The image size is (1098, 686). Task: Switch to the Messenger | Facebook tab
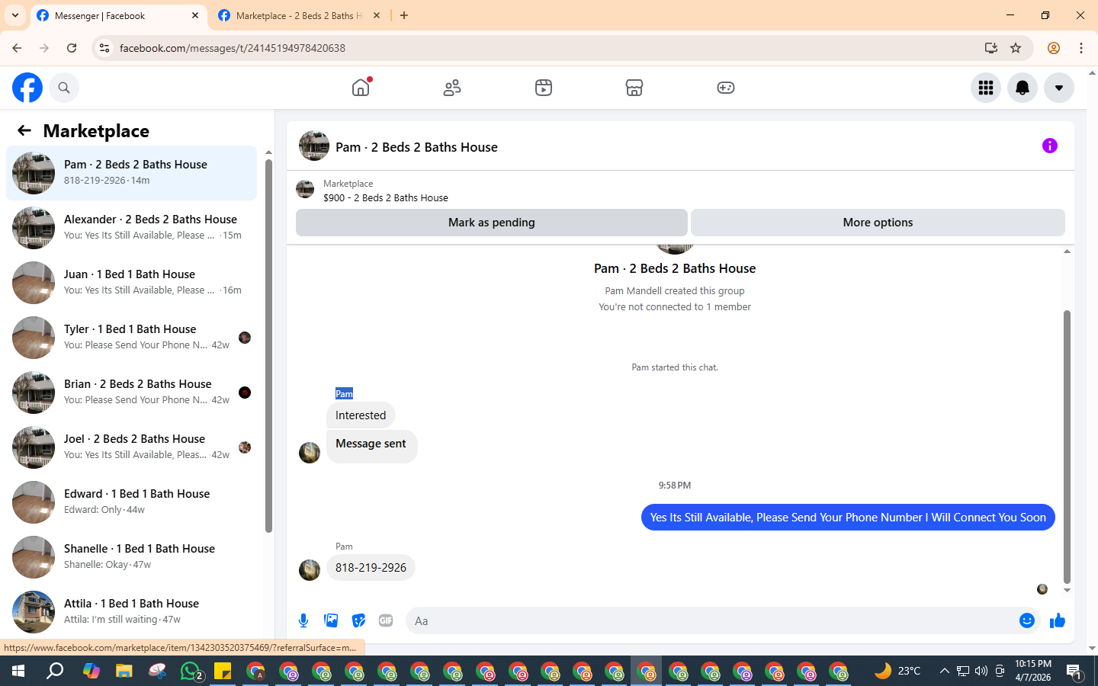point(118,15)
